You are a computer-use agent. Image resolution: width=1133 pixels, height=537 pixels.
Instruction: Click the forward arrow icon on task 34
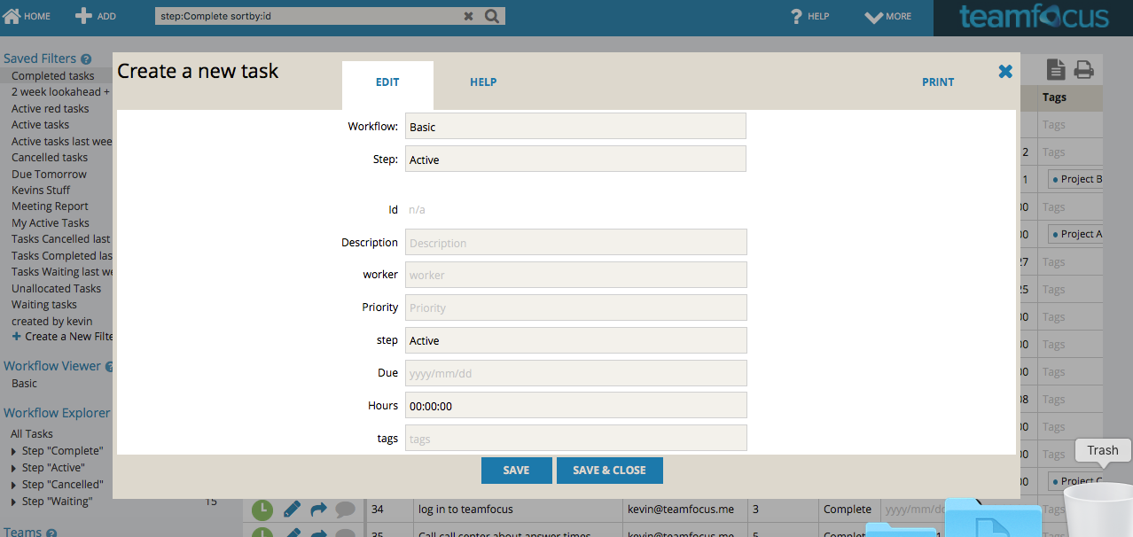click(x=318, y=509)
